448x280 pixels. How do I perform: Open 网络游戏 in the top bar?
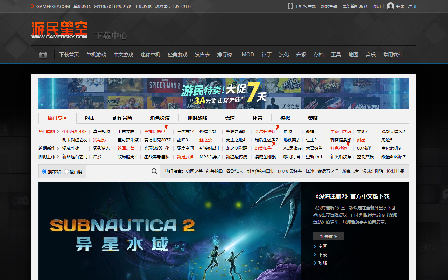(x=102, y=7)
